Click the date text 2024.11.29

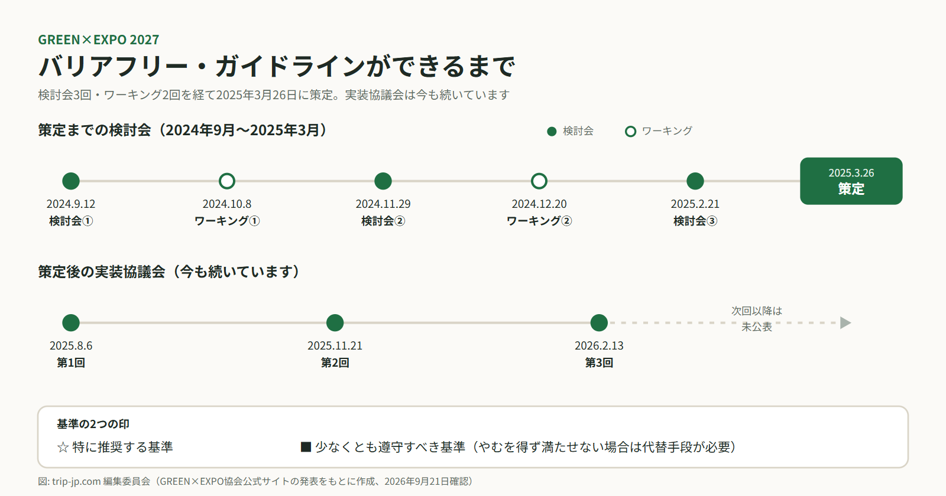(x=383, y=204)
